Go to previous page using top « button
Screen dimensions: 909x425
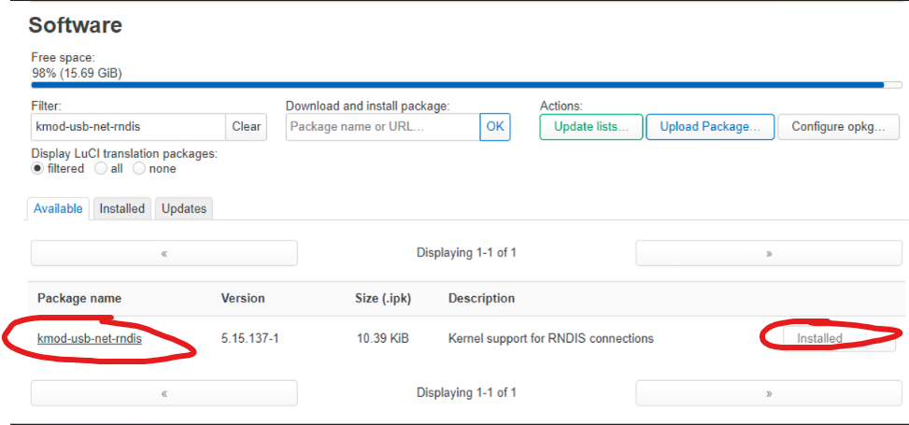(163, 253)
